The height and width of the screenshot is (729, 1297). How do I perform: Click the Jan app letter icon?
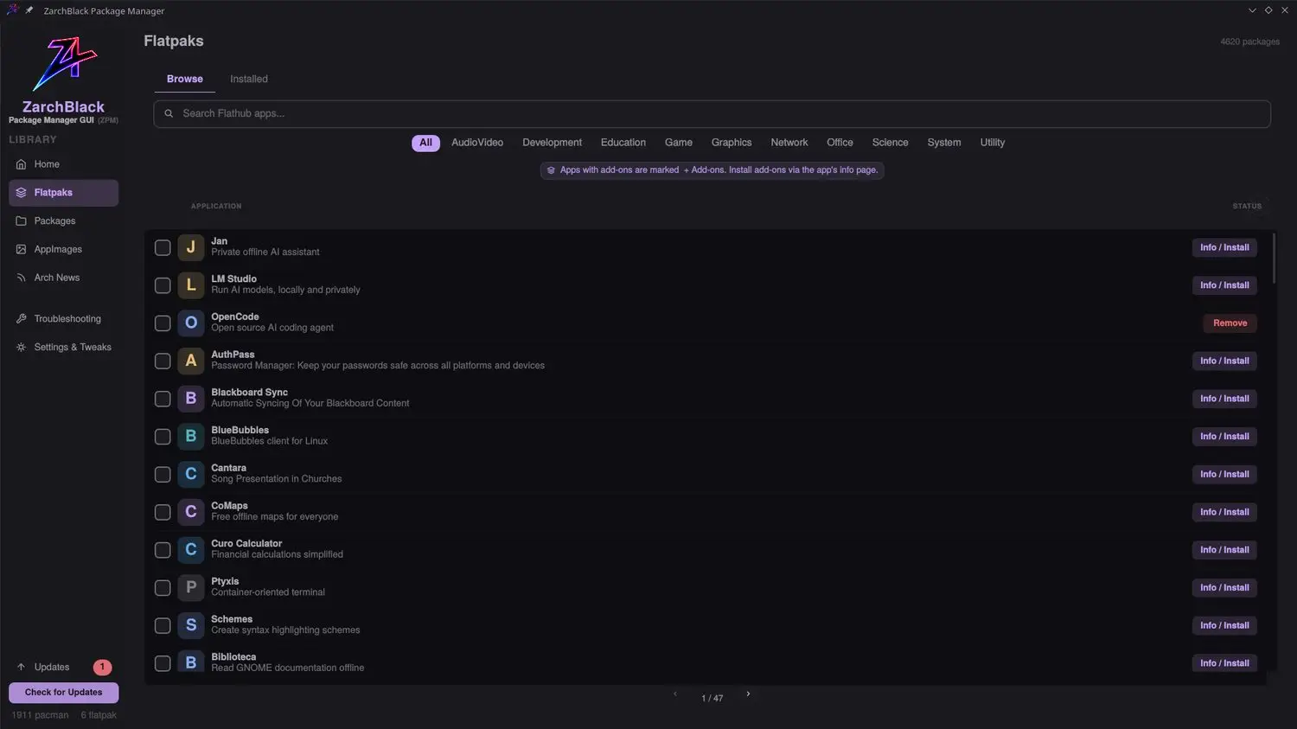191,247
